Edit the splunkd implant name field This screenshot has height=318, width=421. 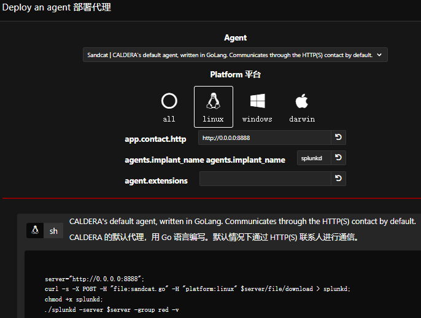click(314, 158)
